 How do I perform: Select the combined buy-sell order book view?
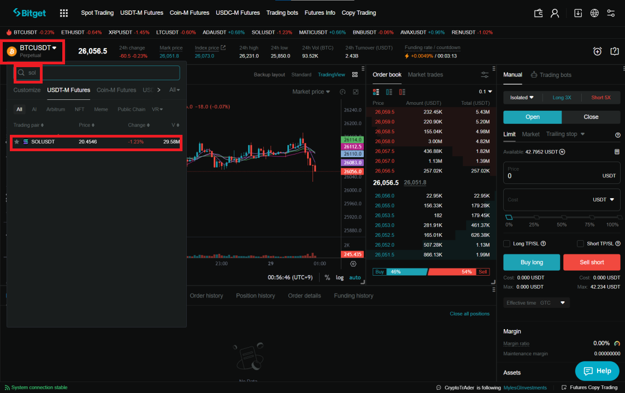click(x=376, y=92)
